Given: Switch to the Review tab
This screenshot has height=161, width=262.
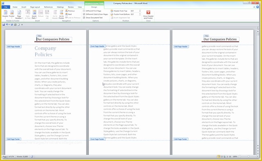Looking at the screenshot, I should point(71,7).
